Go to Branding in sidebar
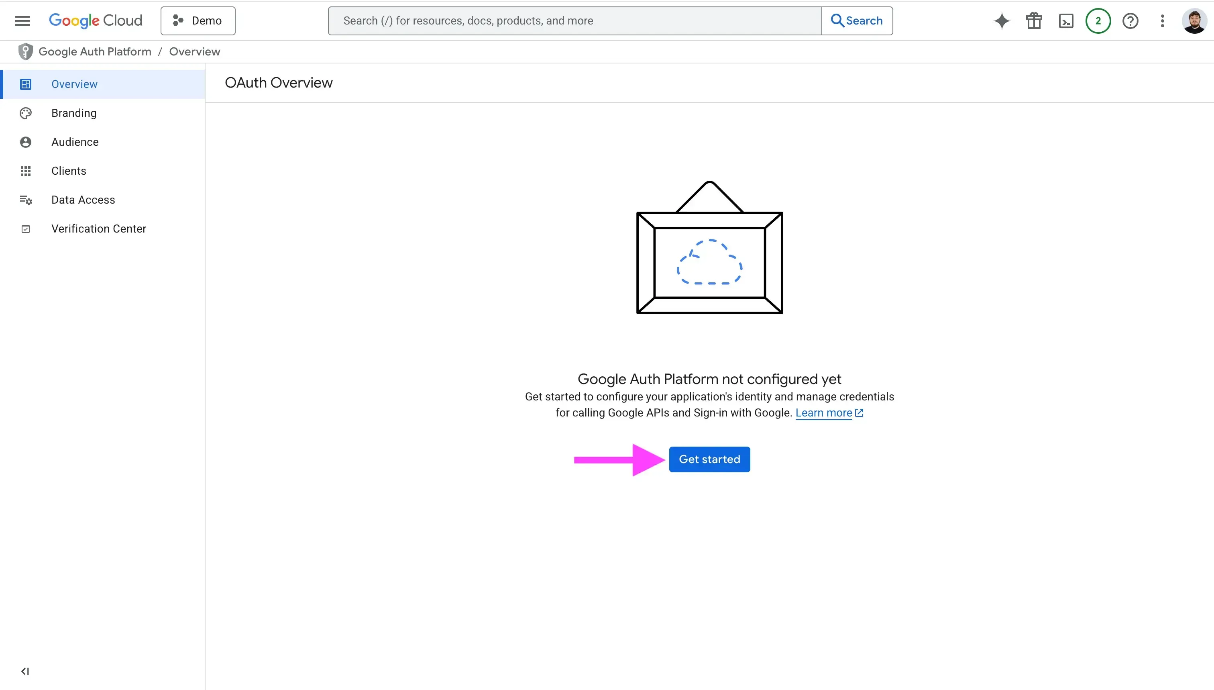 click(74, 113)
